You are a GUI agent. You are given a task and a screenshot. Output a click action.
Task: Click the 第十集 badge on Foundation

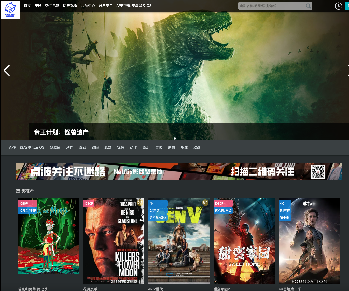pyautogui.click(x=285, y=218)
